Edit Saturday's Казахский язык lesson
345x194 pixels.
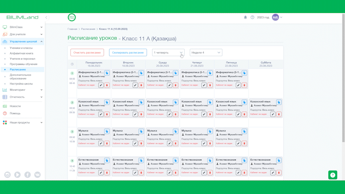(x=273, y=114)
